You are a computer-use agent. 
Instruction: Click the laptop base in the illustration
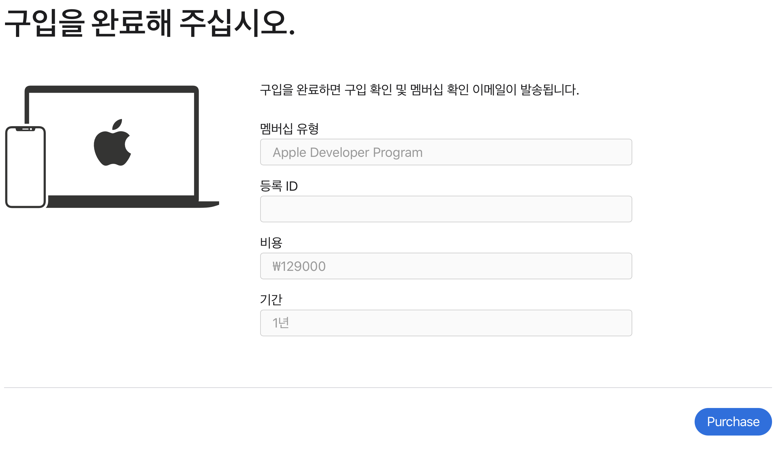(x=132, y=204)
